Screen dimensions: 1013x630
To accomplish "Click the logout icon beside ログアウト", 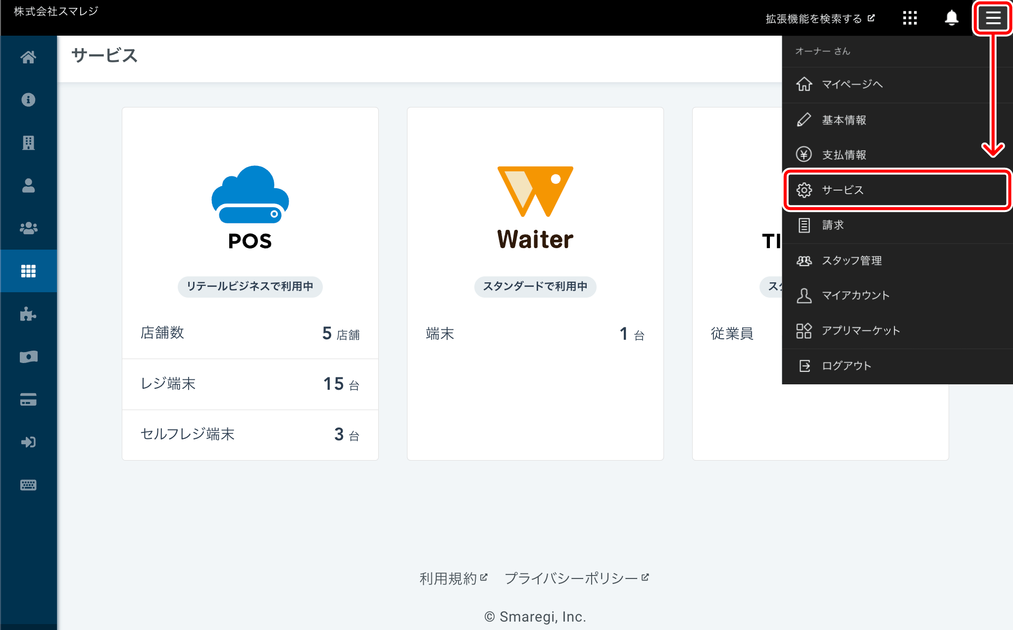I will coord(805,366).
